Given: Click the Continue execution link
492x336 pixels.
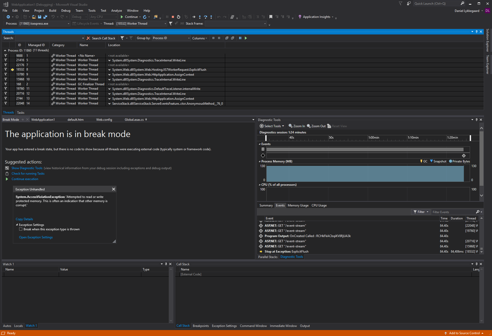Looking at the screenshot, I should coord(25,179).
